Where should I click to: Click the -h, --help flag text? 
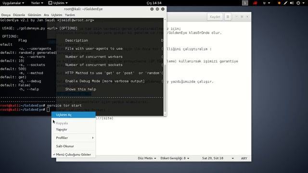click(29, 89)
